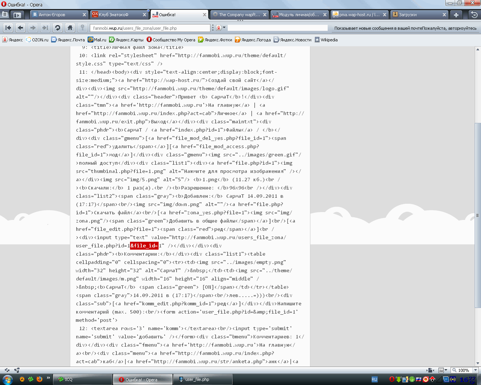This screenshot has height=385, width=481.
Task: Open the Яндекс.Карты bookmark
Action: (126, 40)
